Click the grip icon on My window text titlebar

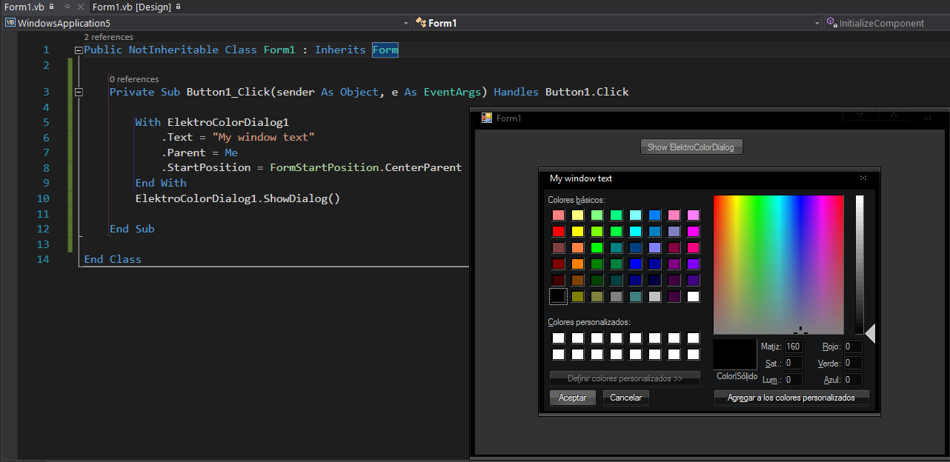(863, 178)
